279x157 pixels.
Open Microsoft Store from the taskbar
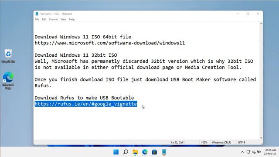[154, 152]
